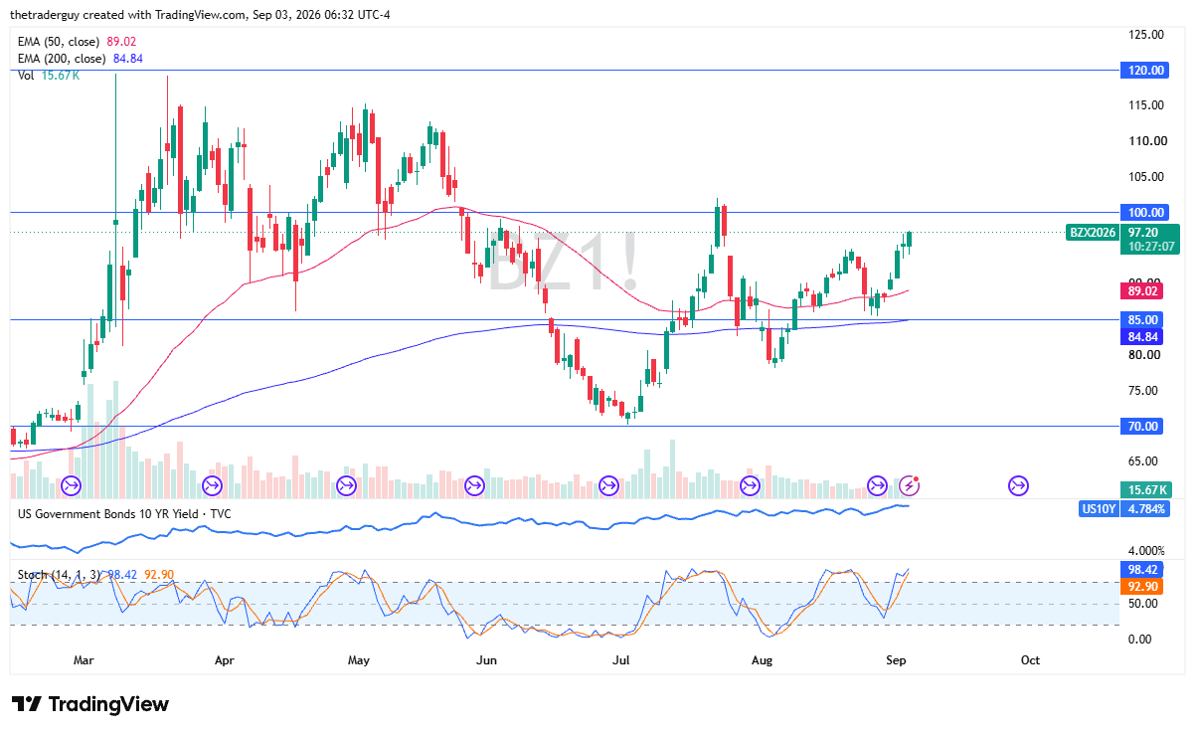Click the contract rollover marker just before Mar
1195x734 pixels.
[x=72, y=486]
